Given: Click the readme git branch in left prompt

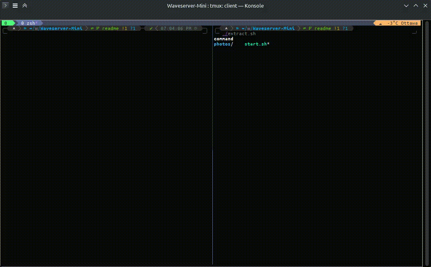Looking at the screenshot, I should [111, 28].
